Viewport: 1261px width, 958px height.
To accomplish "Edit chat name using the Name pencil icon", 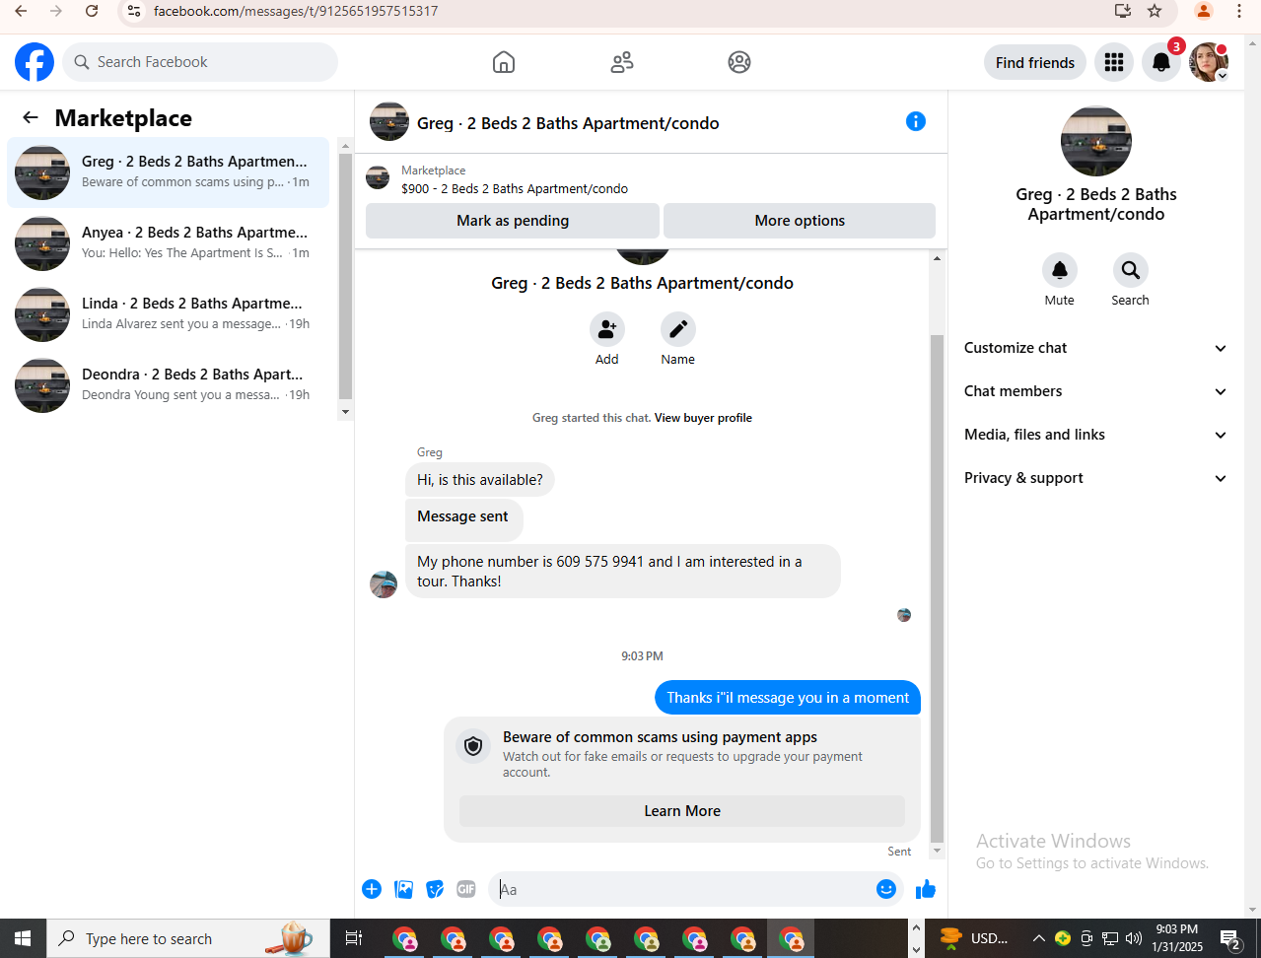I will click(678, 329).
